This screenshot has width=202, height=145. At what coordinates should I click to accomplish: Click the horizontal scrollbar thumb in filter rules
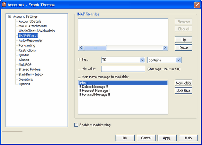pyautogui.click(x=96, y=48)
